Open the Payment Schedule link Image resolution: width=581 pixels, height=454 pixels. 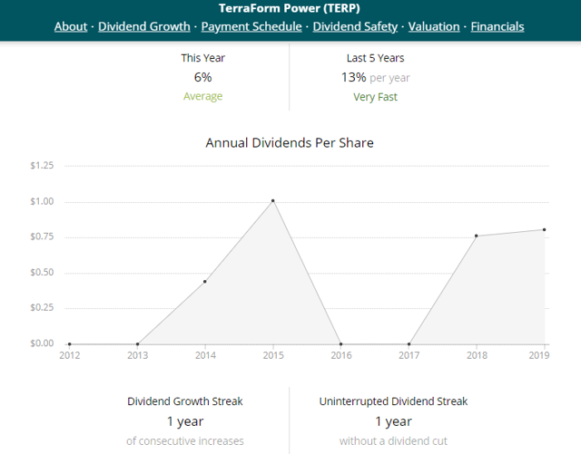pos(251,26)
